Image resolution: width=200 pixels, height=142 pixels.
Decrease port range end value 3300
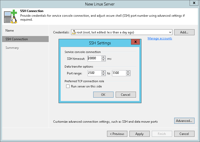pos(128,74)
